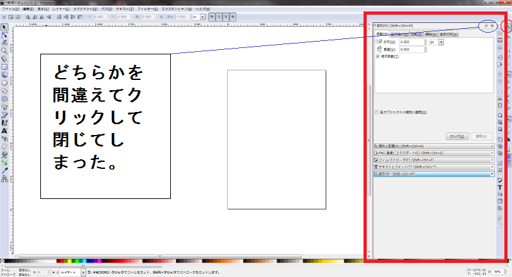Expand the フィル/ストローク(F) panel
The height and width of the screenshot is (277, 512).
434,160
